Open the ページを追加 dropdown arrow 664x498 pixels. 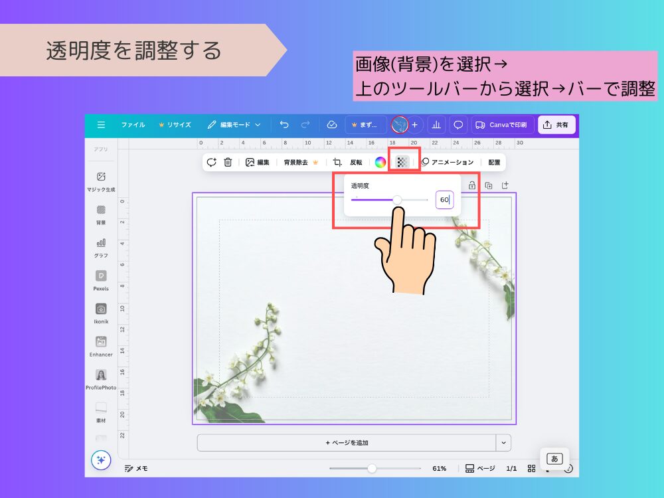pos(504,442)
